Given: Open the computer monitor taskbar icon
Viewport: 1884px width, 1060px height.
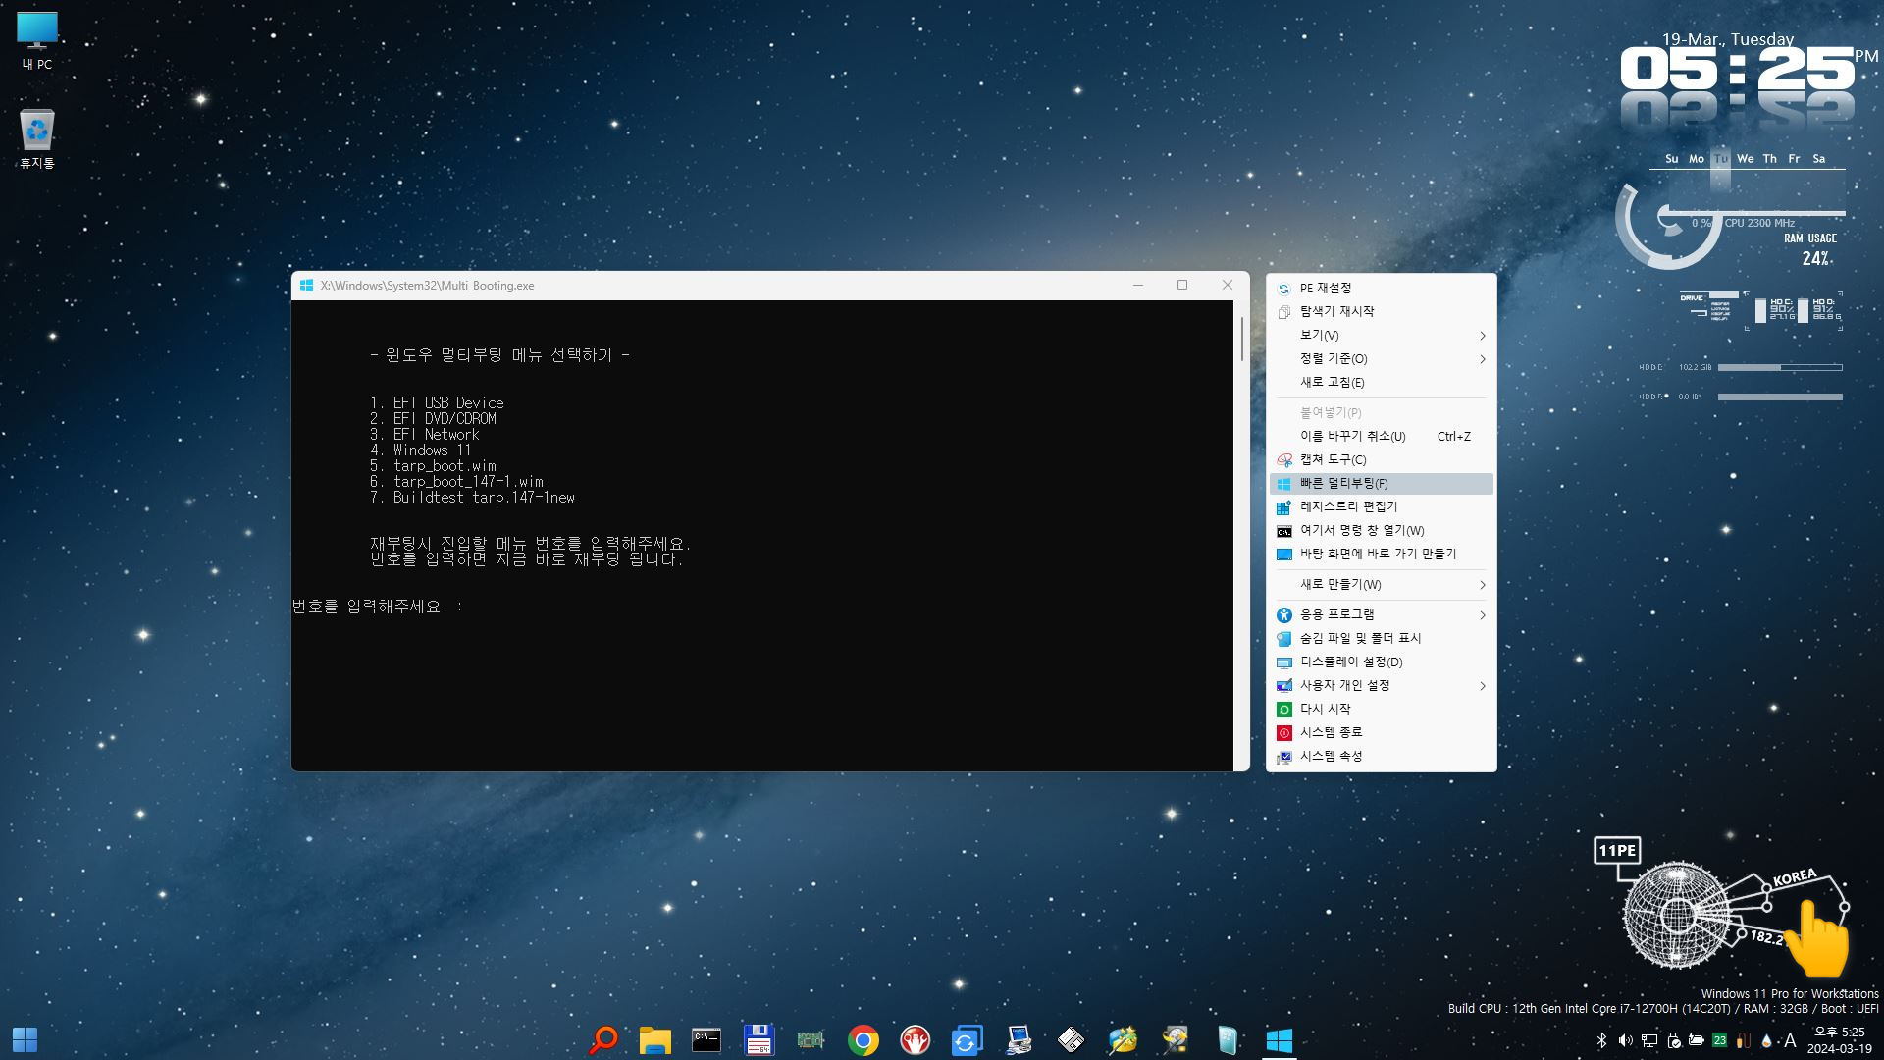Looking at the screenshot, I should (x=1019, y=1039).
